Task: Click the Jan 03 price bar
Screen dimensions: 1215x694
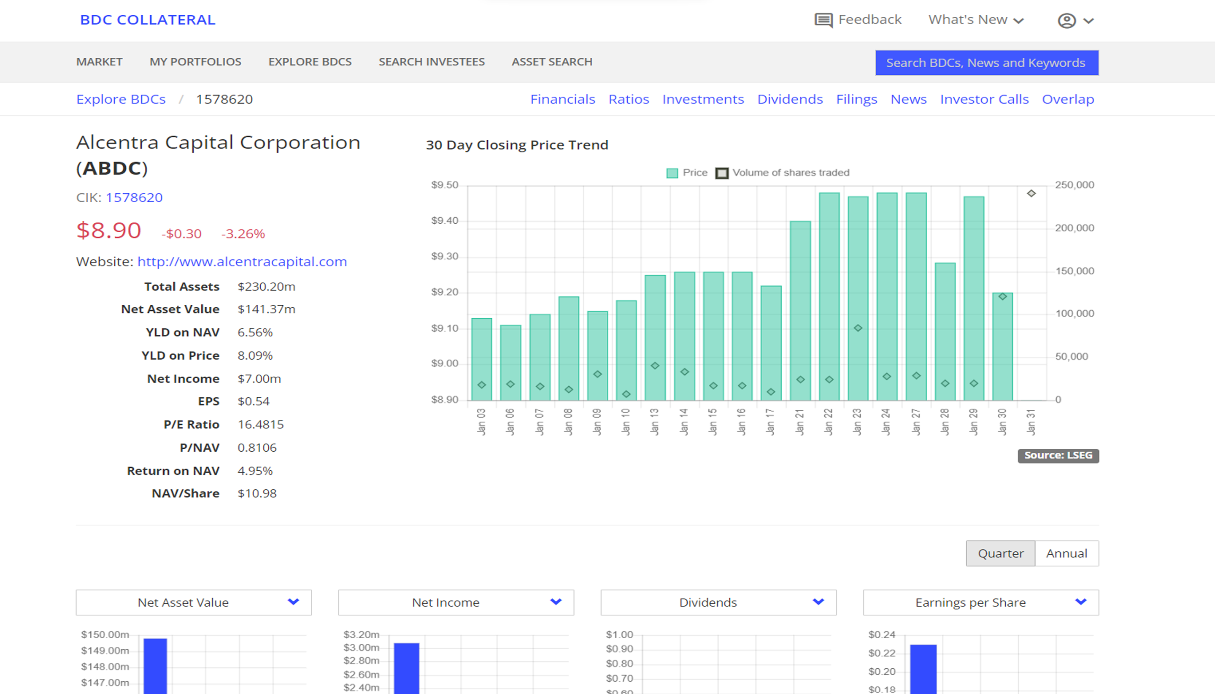Action: [x=481, y=359]
